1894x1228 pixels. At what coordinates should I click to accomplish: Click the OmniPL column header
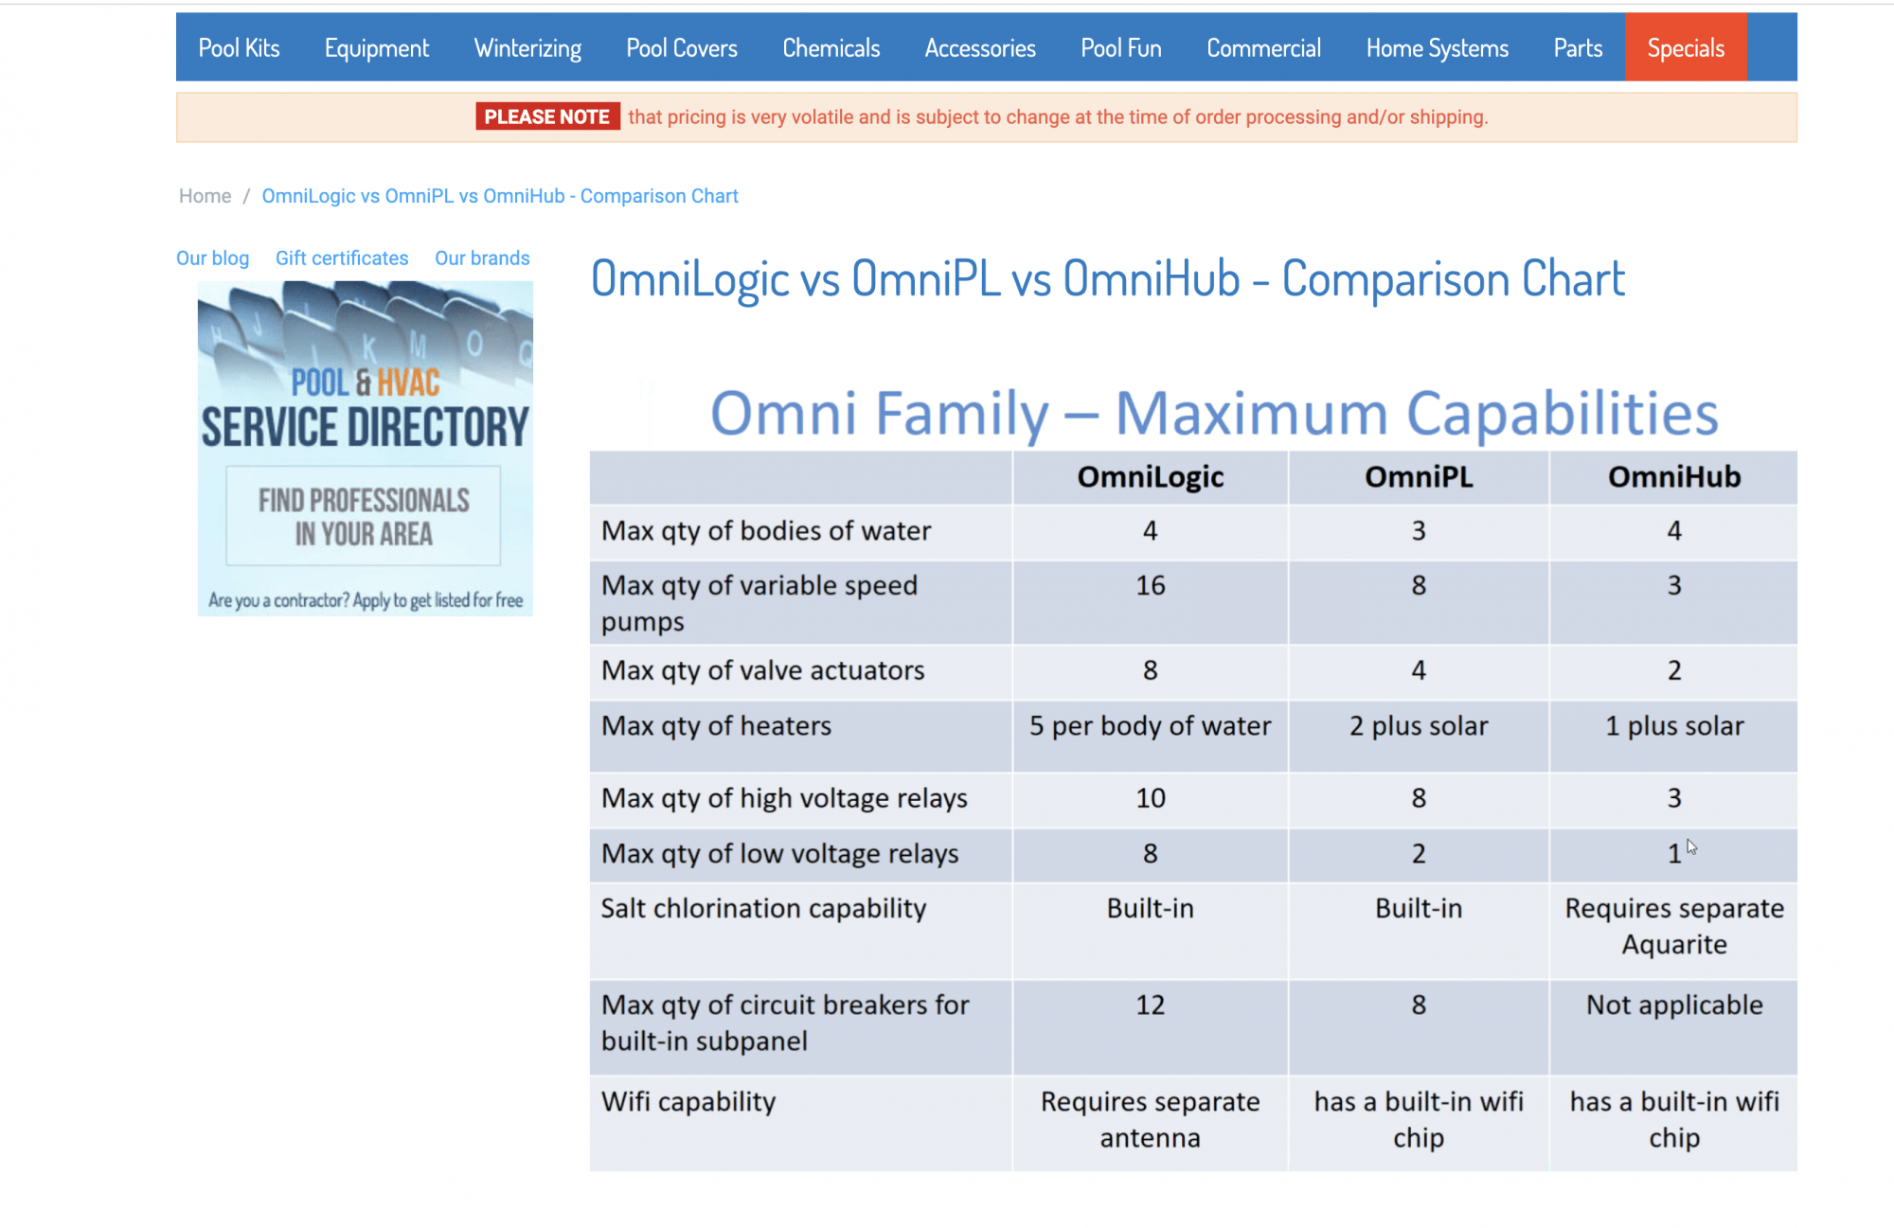click(1419, 476)
